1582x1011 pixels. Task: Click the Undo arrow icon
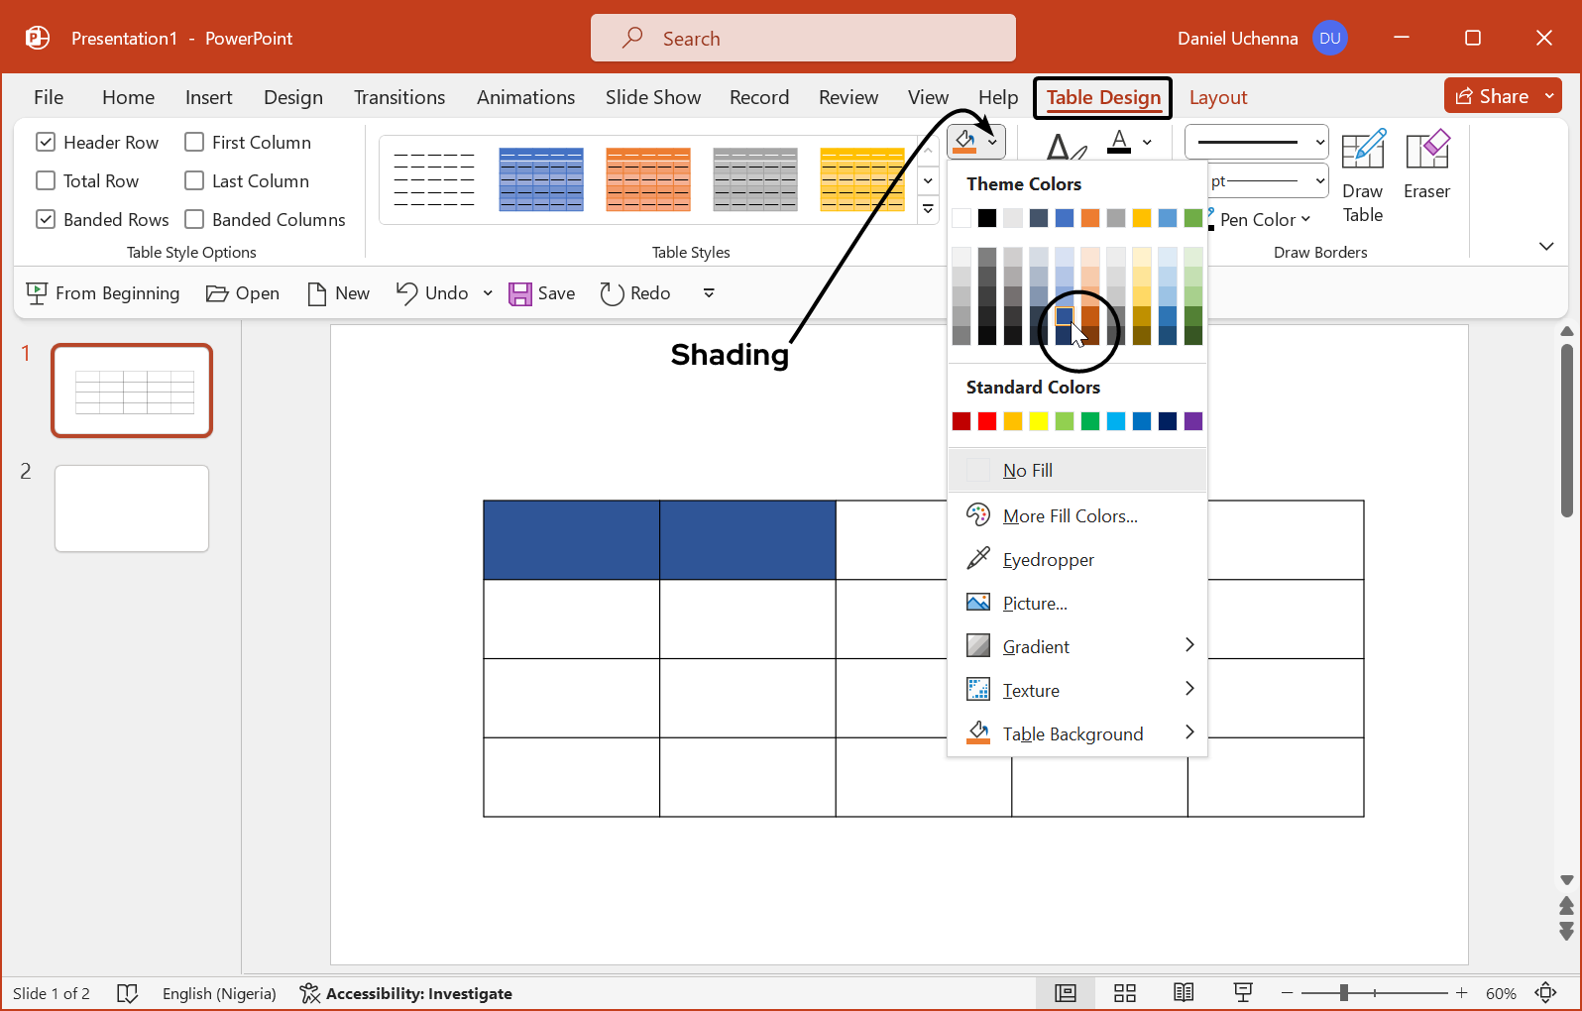406,293
